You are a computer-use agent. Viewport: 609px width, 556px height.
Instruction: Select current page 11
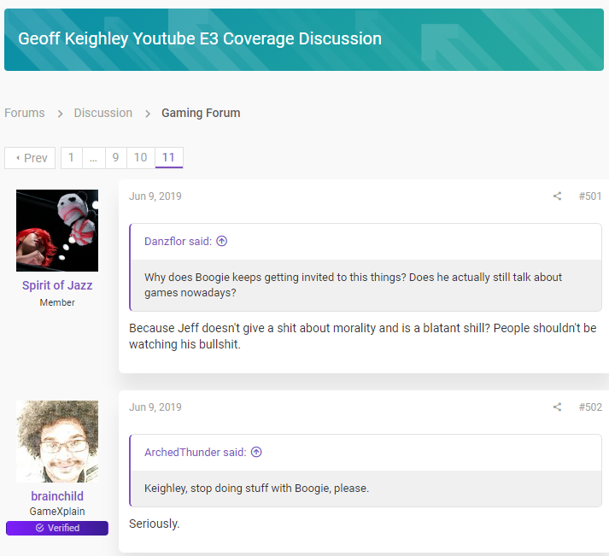169,158
